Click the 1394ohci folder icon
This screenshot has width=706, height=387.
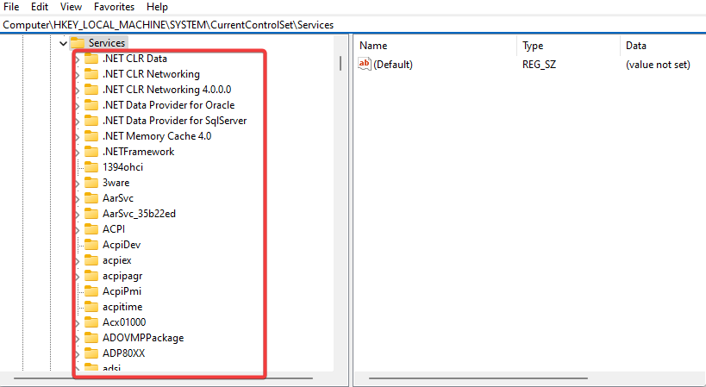tap(91, 167)
